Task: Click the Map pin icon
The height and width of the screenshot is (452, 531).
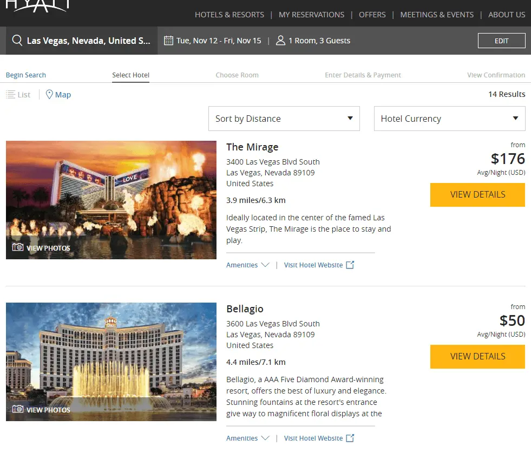Action: [49, 95]
